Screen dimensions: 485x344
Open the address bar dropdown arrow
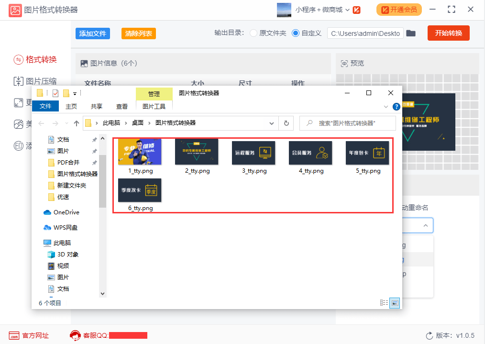(x=272, y=123)
